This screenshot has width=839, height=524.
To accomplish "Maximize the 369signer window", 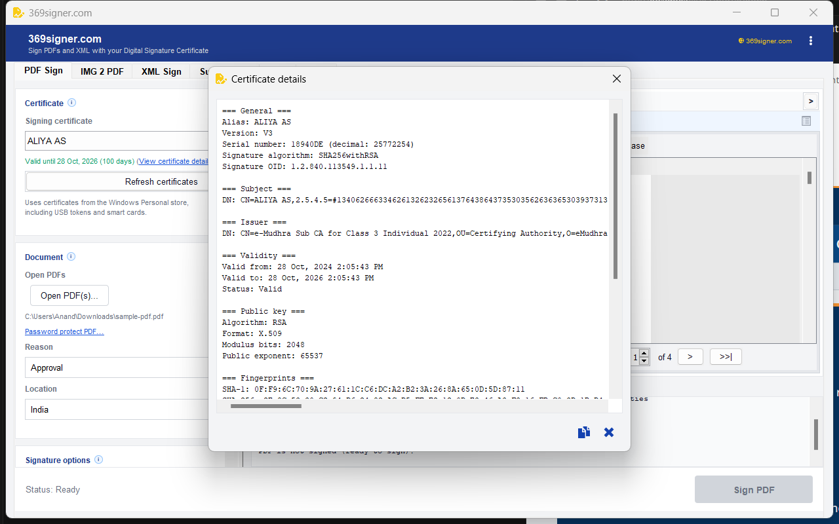I will (775, 12).
